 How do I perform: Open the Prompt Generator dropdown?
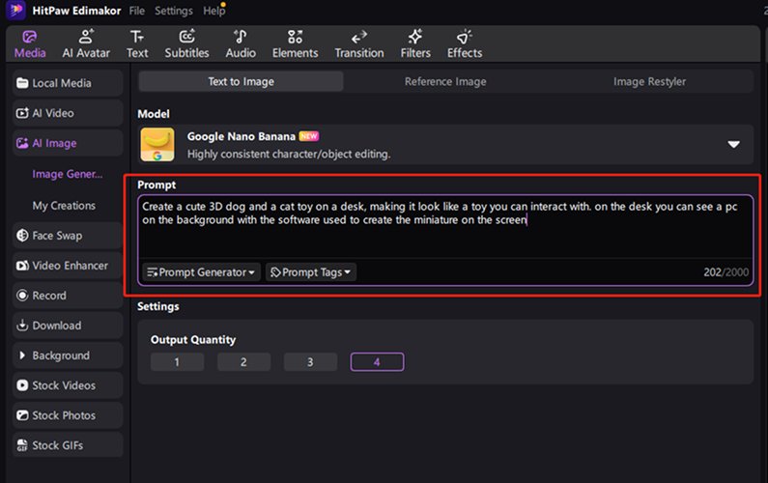point(201,272)
